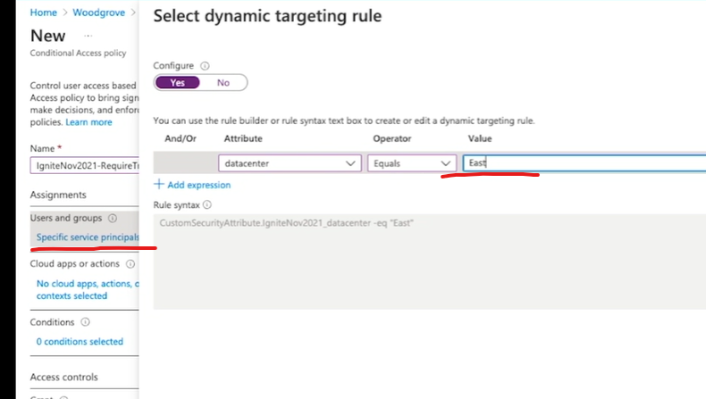
Task: Click the Access controls section heading
Action: coord(64,377)
